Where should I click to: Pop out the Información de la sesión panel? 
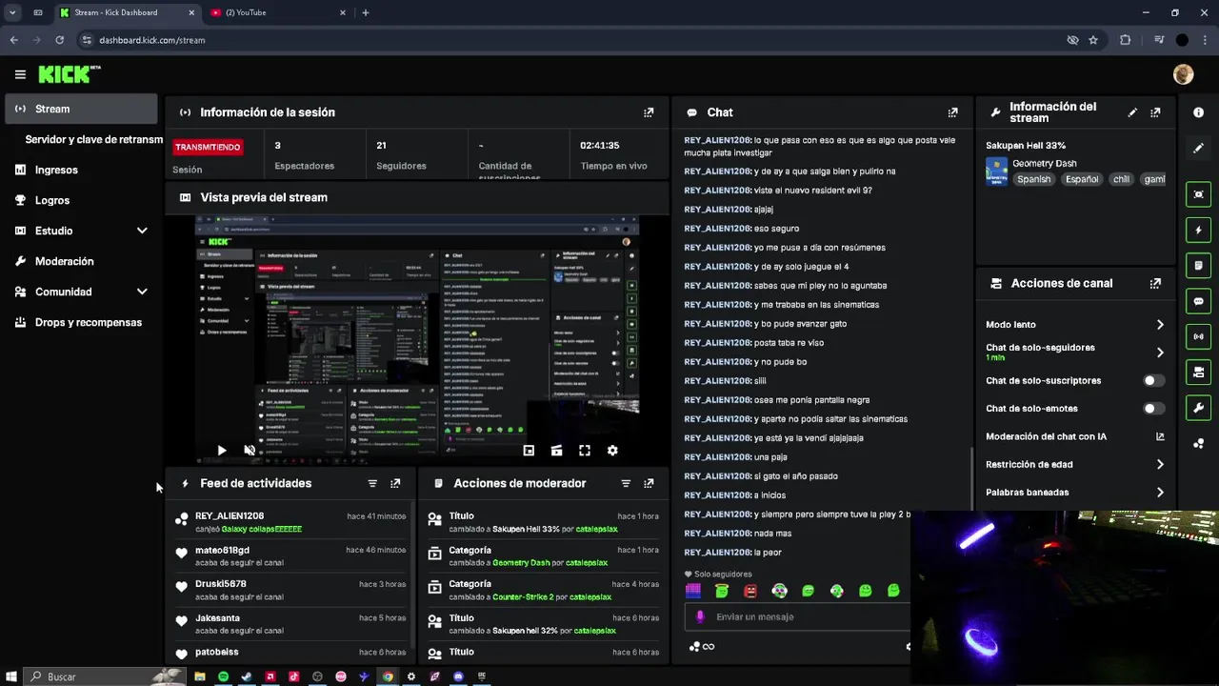[649, 112]
